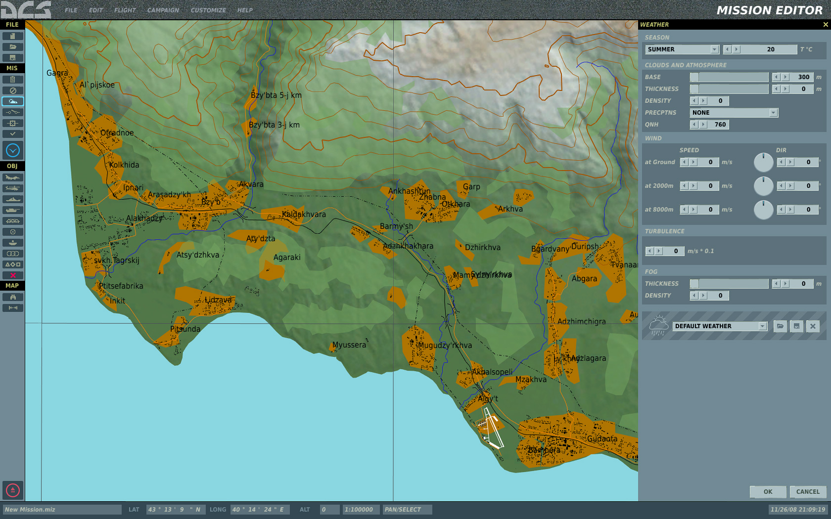The image size is (831, 519).
Task: Open the mission clock time icon
Action: pyautogui.click(x=13, y=150)
